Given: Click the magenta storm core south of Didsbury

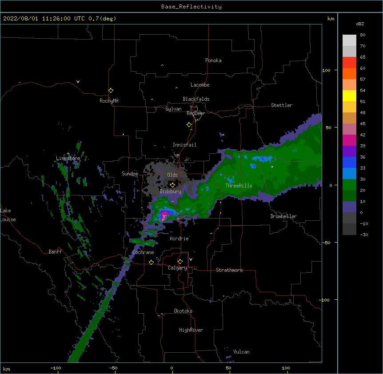Looking at the screenshot, I should click(164, 215).
